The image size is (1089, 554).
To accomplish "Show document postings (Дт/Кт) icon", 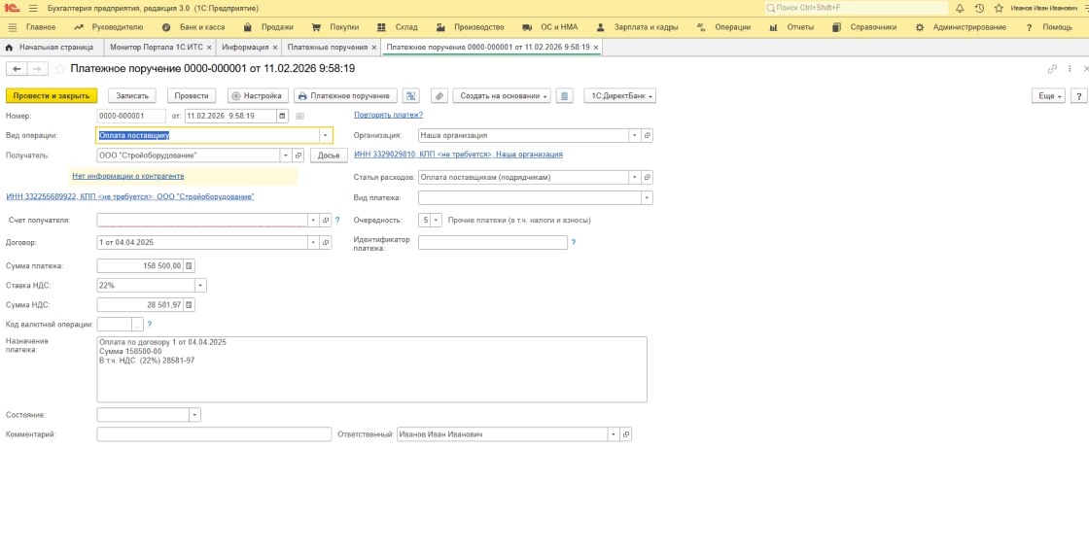I will pos(411,96).
